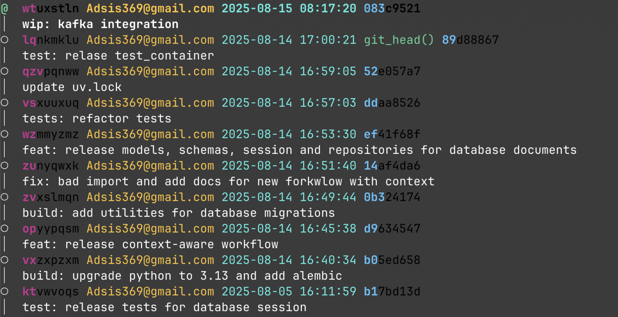Click the @ working-copy marker
Viewport: 618px width, 317px height.
point(4,8)
